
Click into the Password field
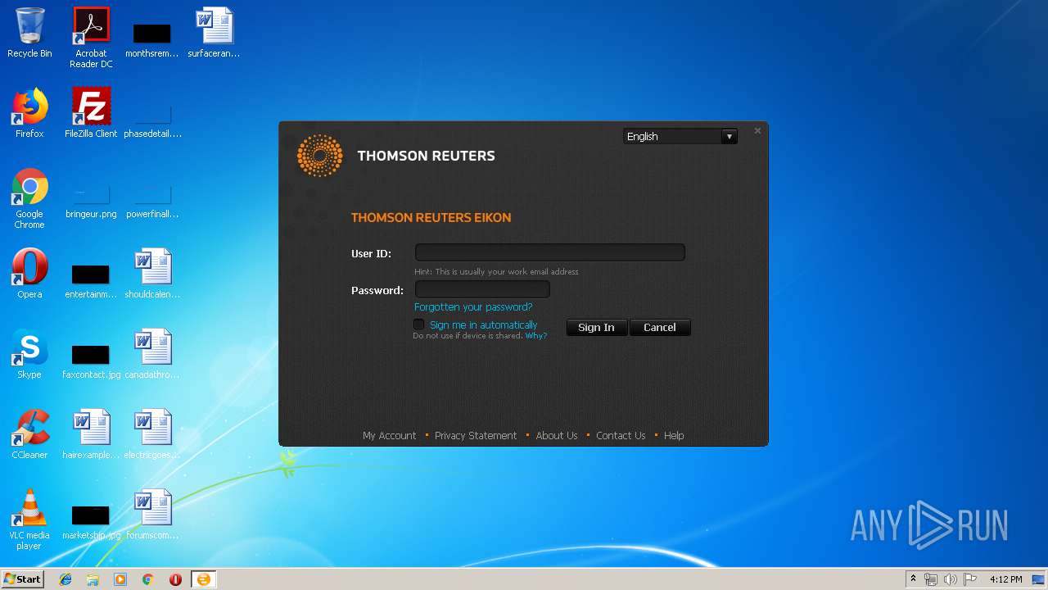[482, 288]
